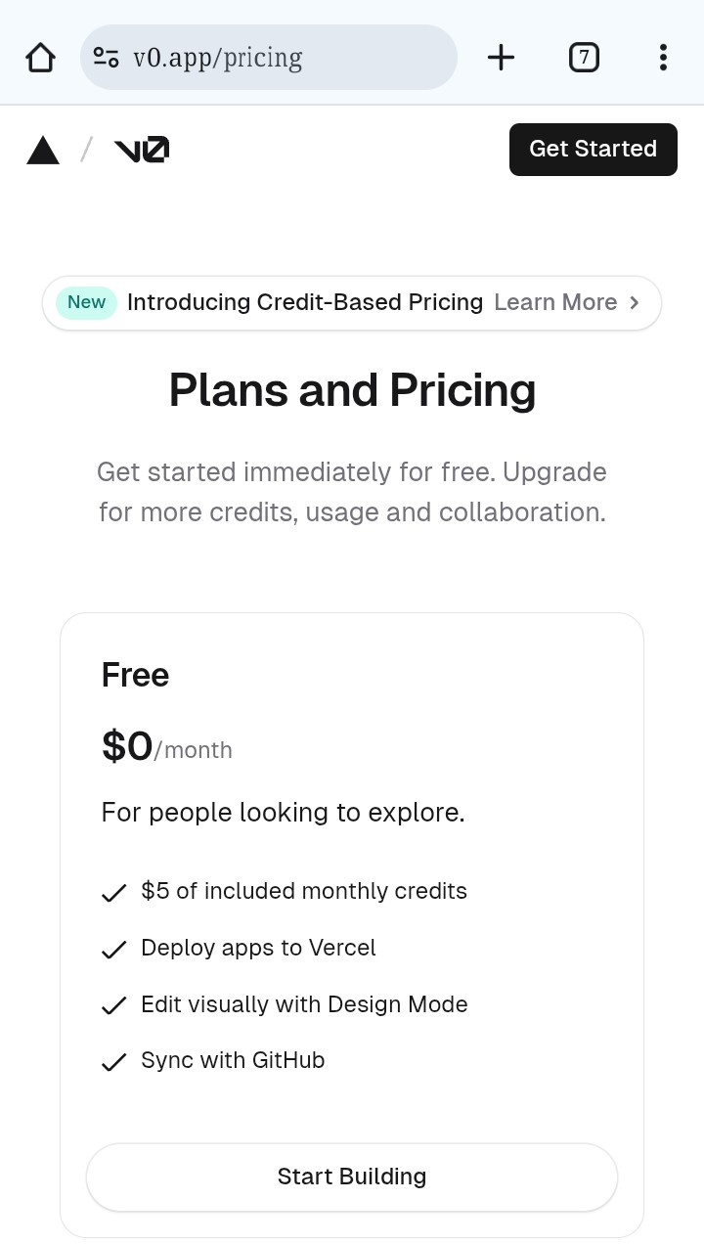Screen dimensions: 704x1244
Task: Open the tab switcher showing 7 tabs
Action: (584, 58)
